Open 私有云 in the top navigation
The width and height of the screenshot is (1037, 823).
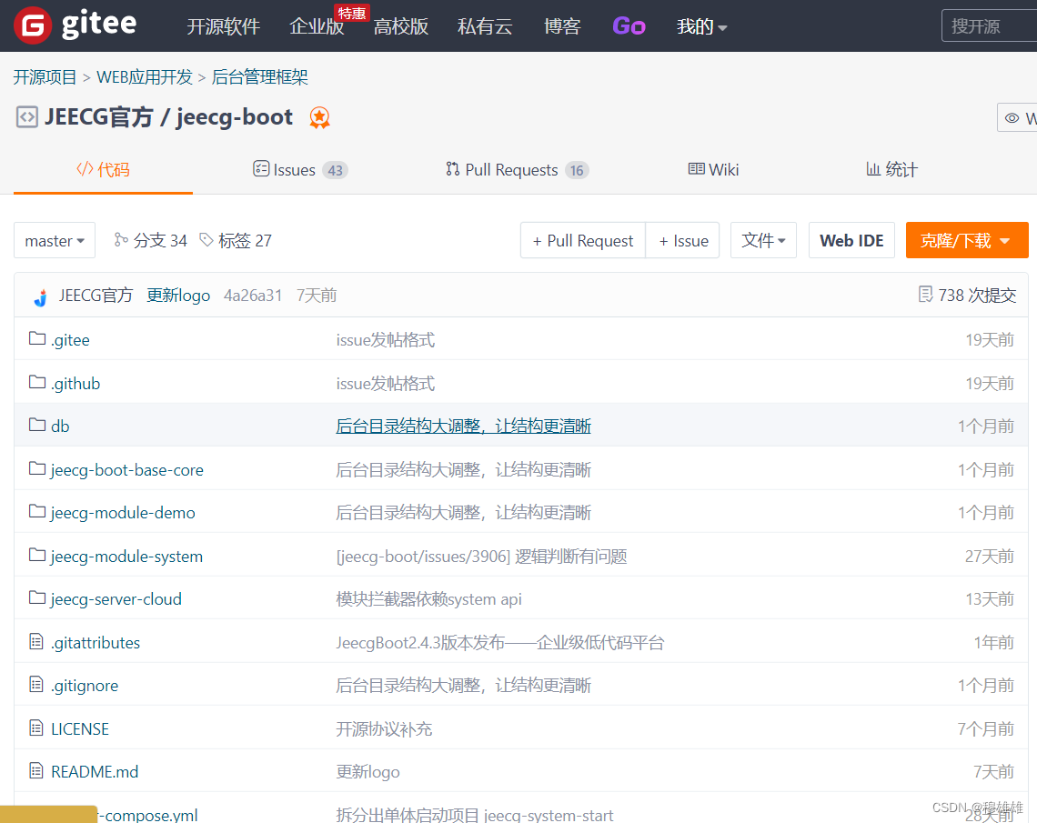pos(485,26)
